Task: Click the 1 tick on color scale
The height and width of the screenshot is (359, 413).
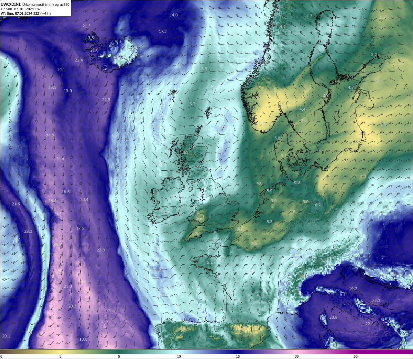Action: [60, 356]
